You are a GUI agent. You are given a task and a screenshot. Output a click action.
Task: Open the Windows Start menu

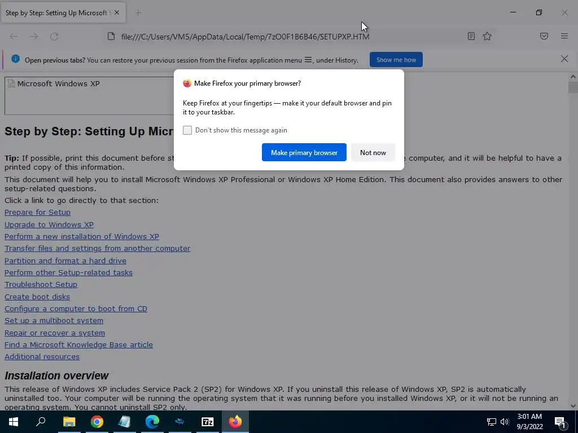[x=14, y=422]
